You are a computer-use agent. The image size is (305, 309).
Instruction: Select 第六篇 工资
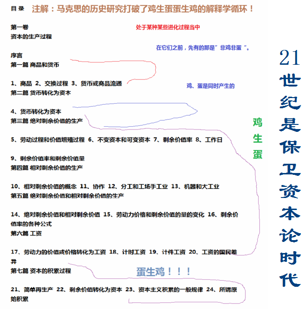pyautogui.click(x=26, y=233)
